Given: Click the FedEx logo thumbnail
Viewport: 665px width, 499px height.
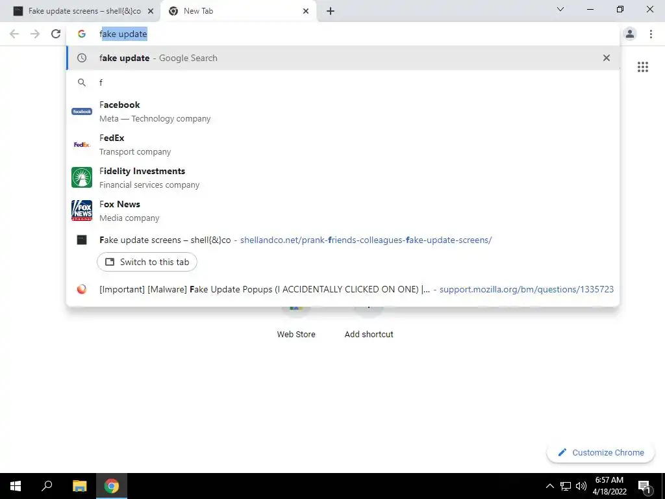Looking at the screenshot, I should [x=82, y=145].
